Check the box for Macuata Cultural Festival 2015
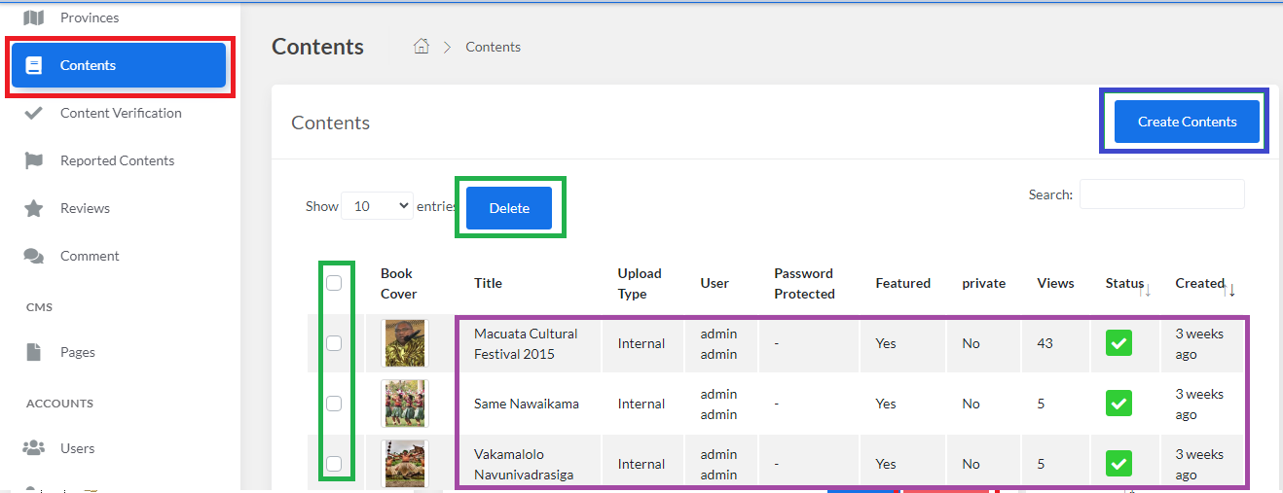 tap(334, 343)
